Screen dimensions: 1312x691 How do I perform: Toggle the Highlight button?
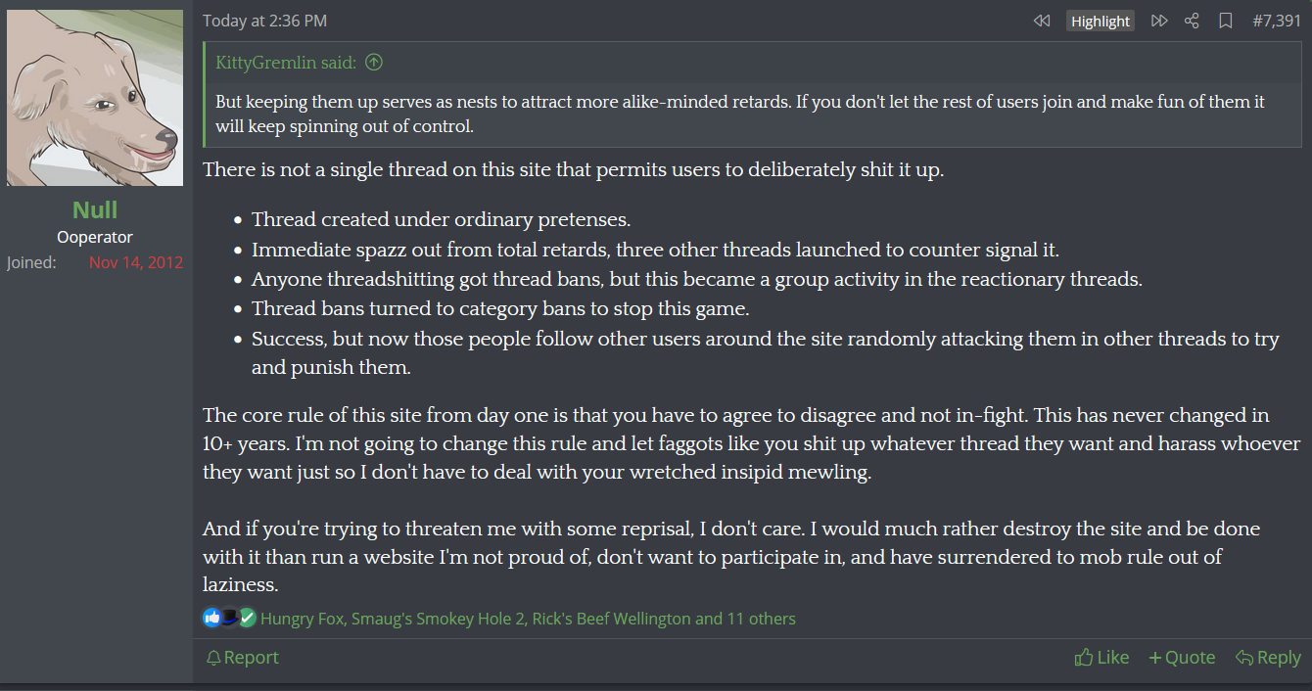click(x=1101, y=22)
